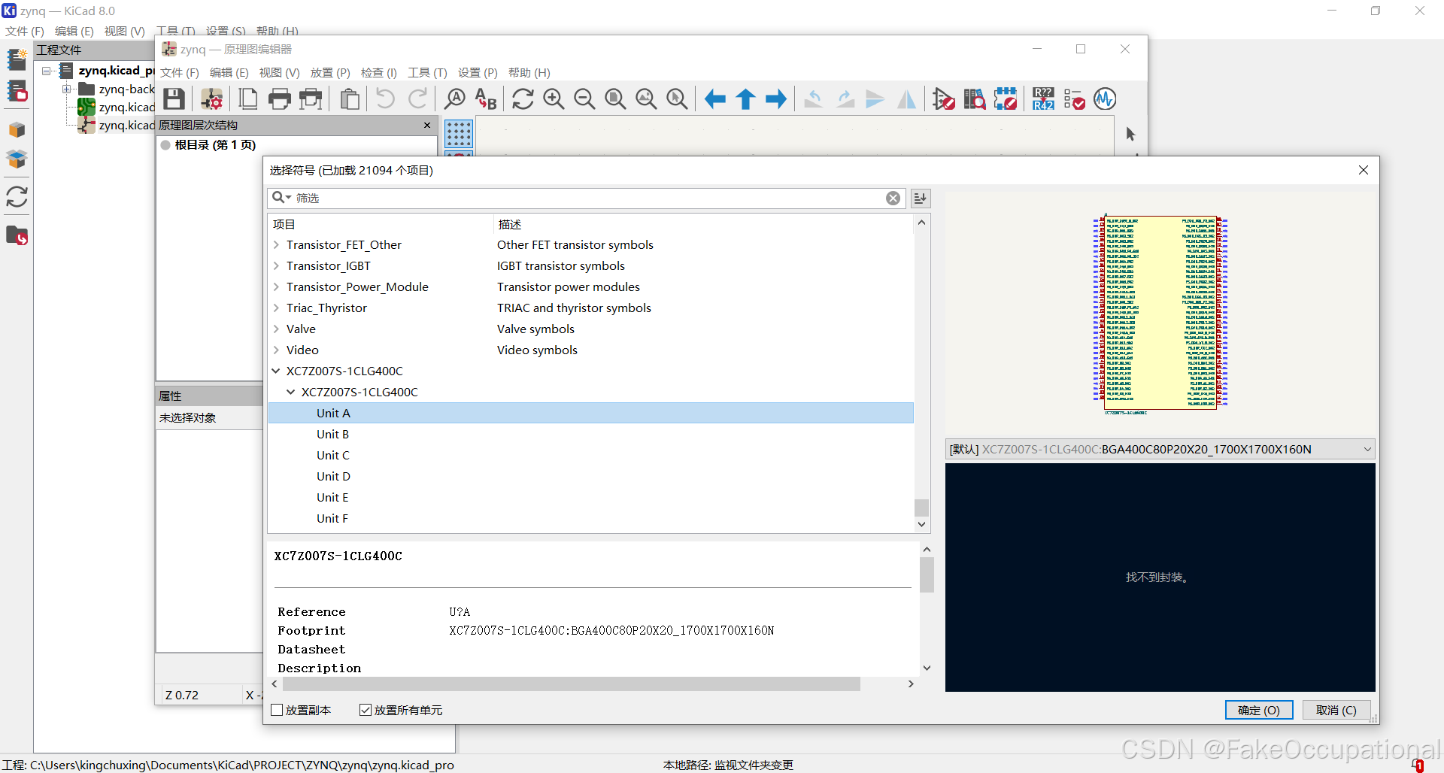Open the Symbol Editor icon
The width and height of the screenshot is (1444, 773).
click(x=943, y=99)
